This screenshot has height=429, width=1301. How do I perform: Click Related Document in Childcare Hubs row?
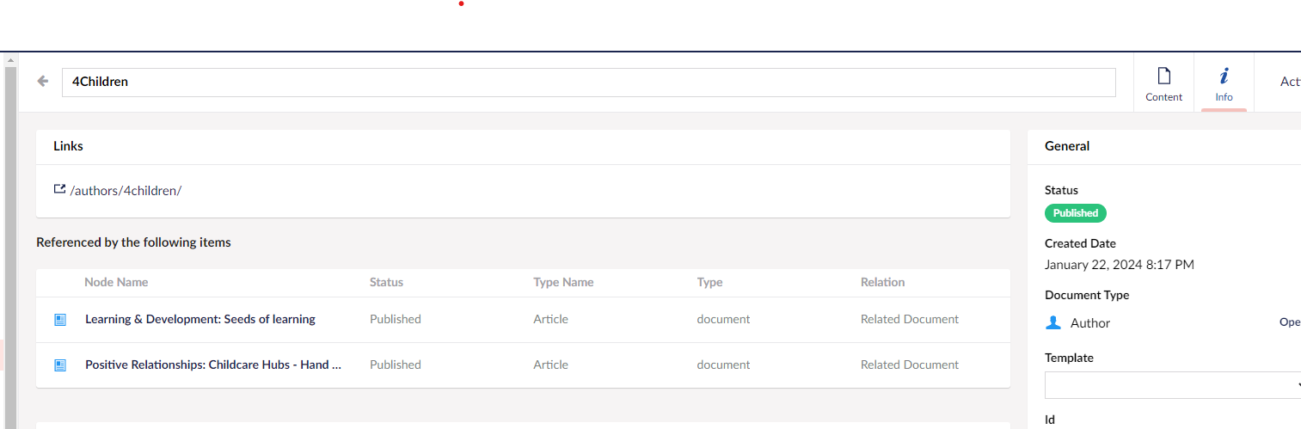[910, 365]
